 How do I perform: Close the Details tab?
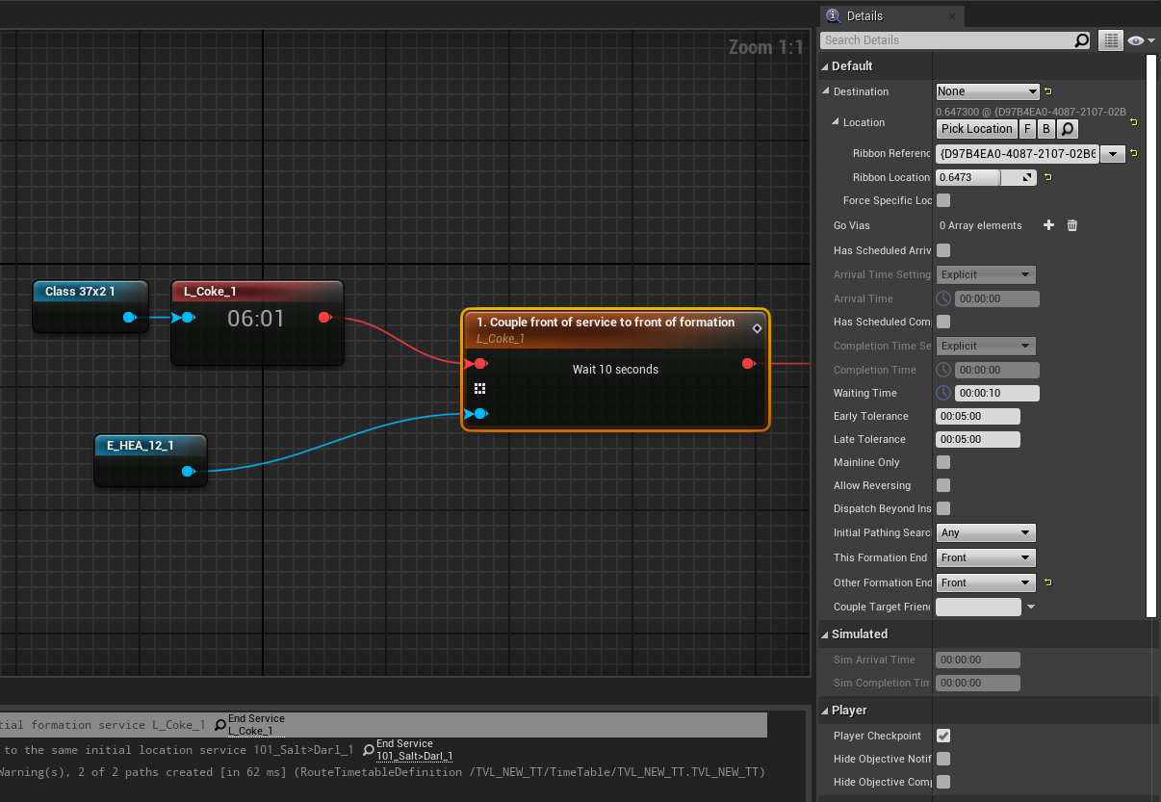tap(952, 16)
